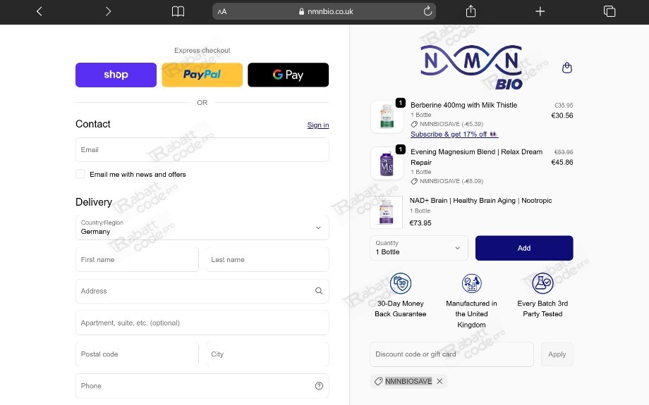The image size is (649, 405).
Task: Focus the Email input field
Action: pos(202,149)
